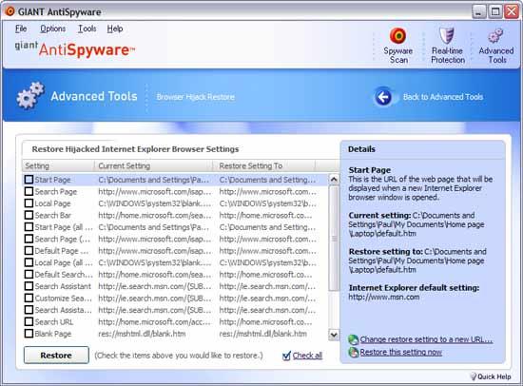Click the Quick Help label
The width and height of the screenshot is (523, 386).
(x=494, y=376)
